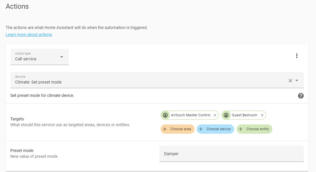The width and height of the screenshot is (316, 172).
Task: Select the Guest Bedroom chip label
Action: 244,115
